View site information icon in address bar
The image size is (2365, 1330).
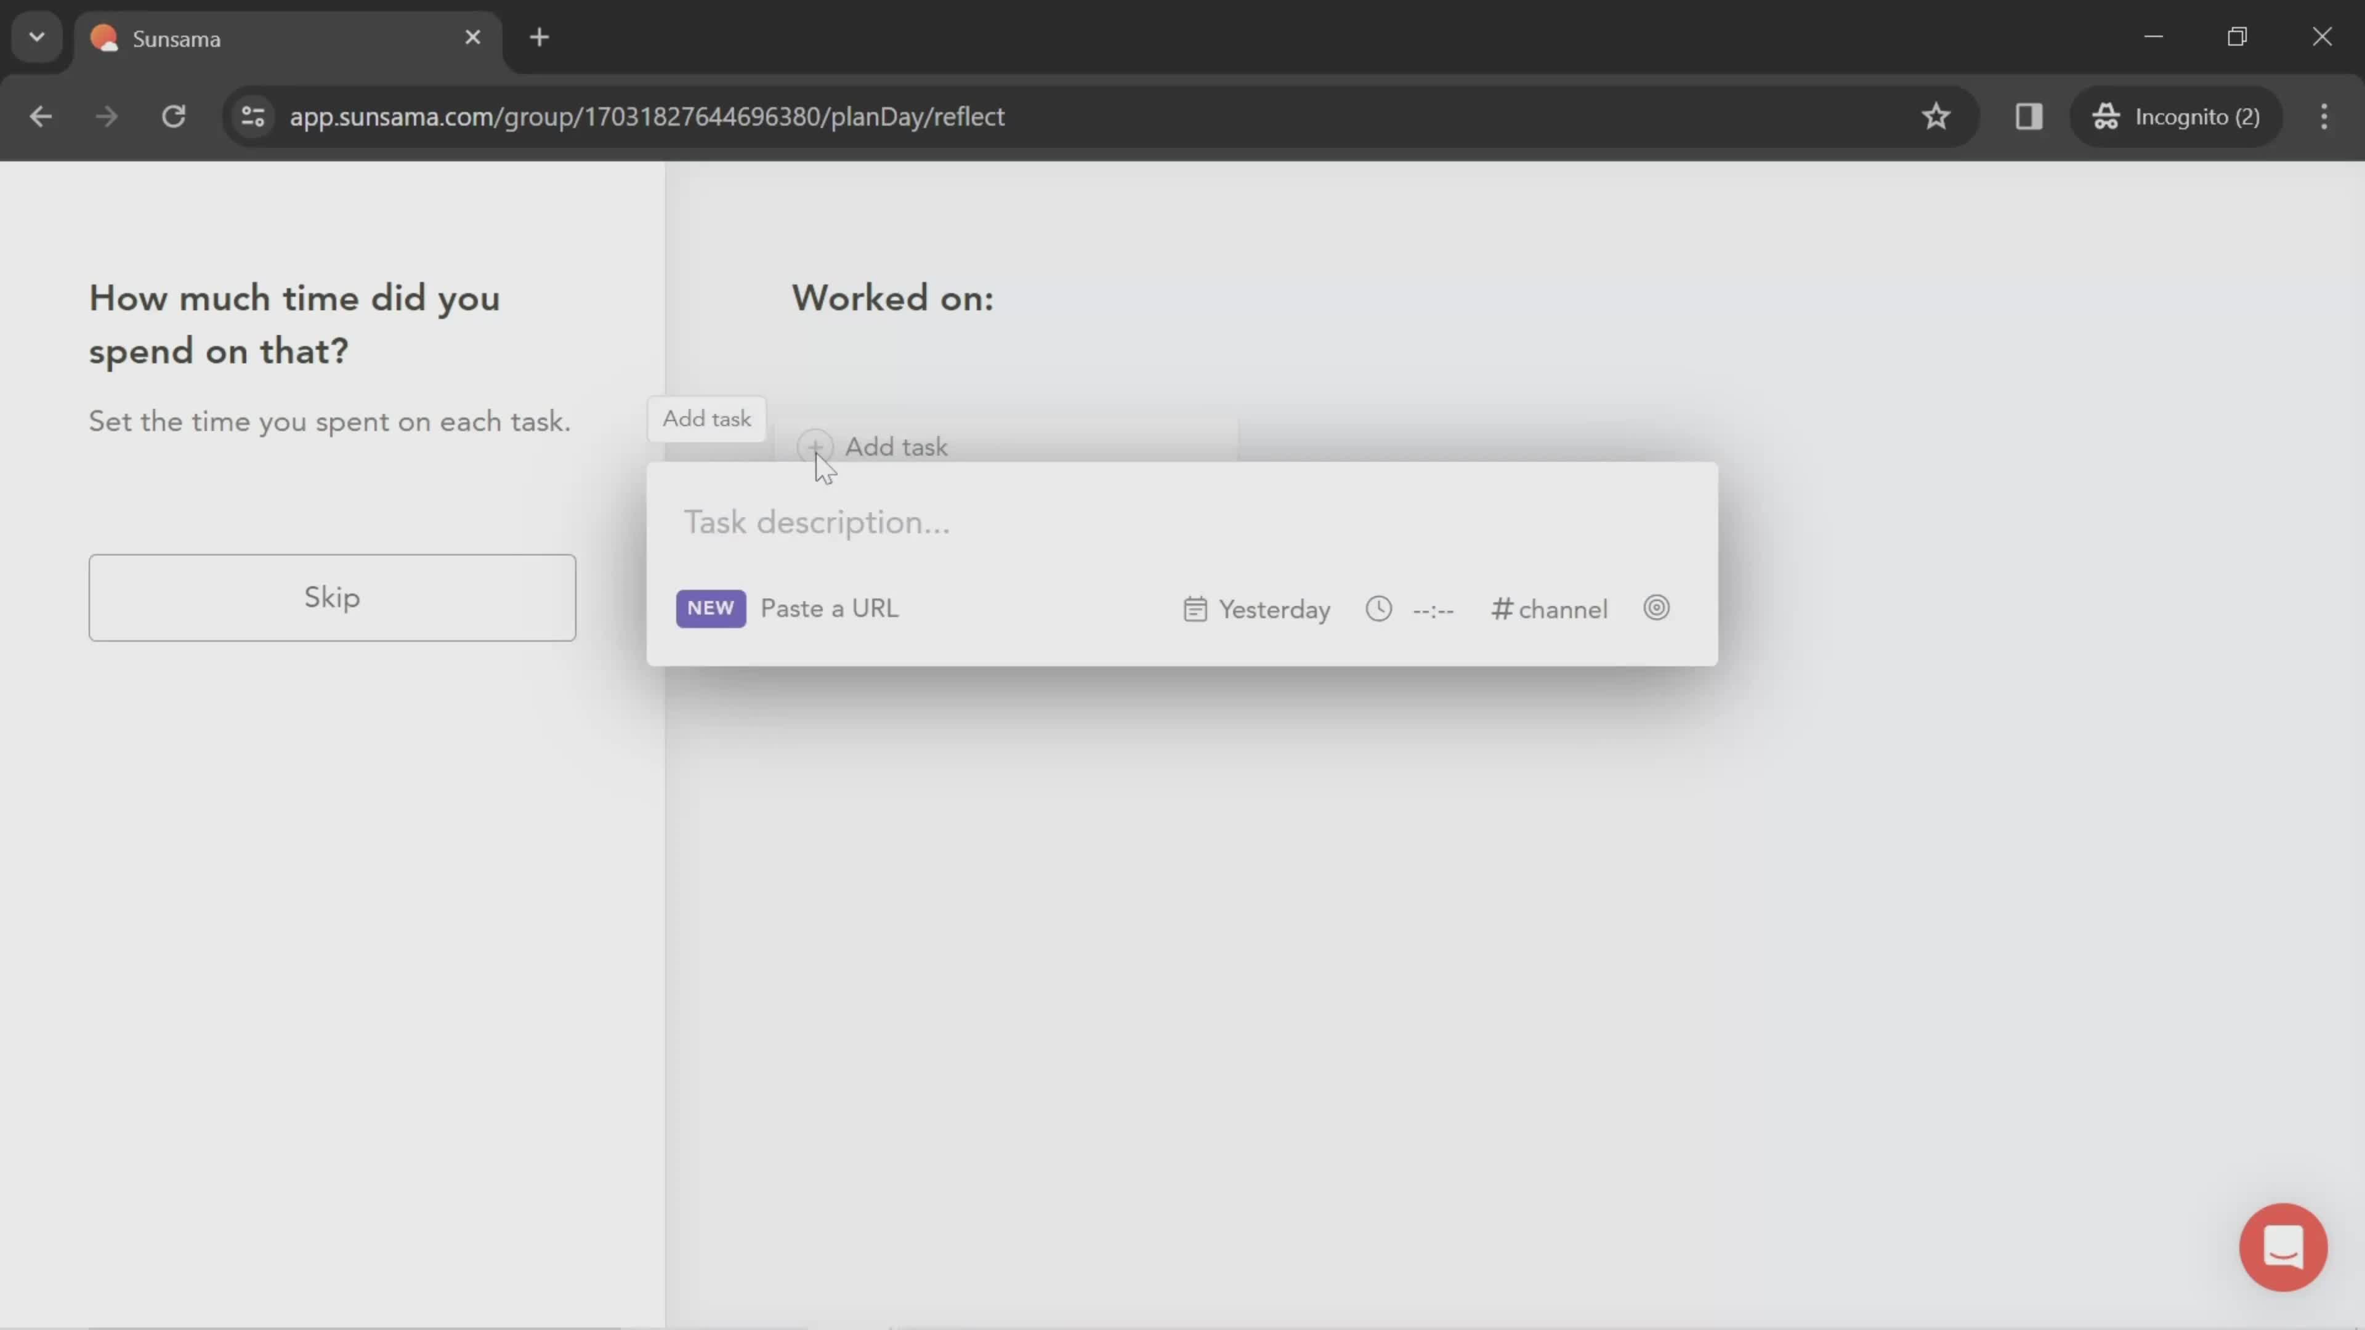click(x=253, y=116)
